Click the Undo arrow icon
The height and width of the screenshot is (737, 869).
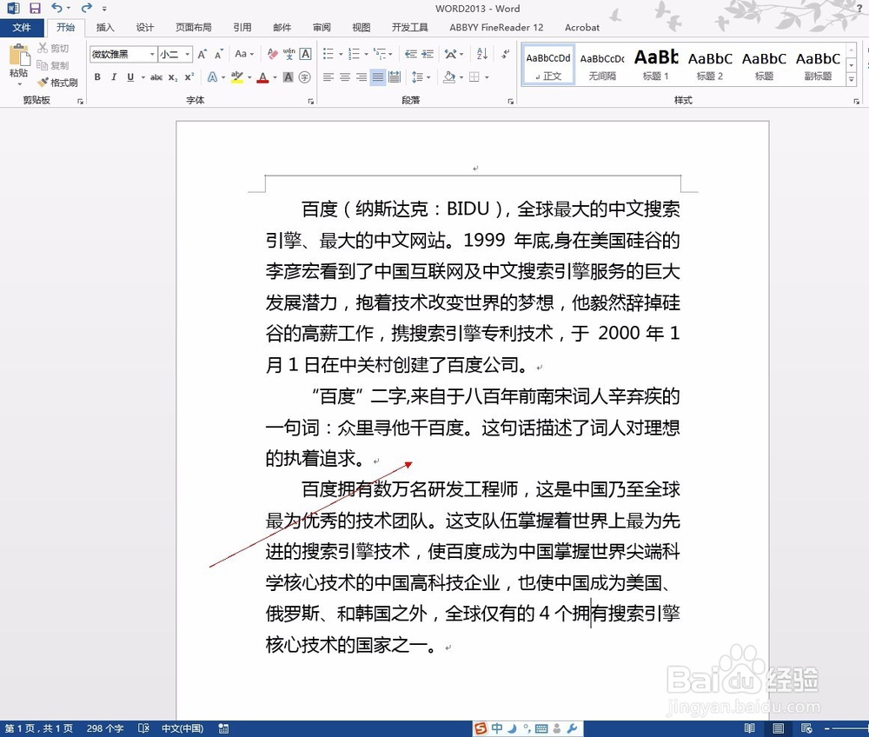(x=56, y=8)
